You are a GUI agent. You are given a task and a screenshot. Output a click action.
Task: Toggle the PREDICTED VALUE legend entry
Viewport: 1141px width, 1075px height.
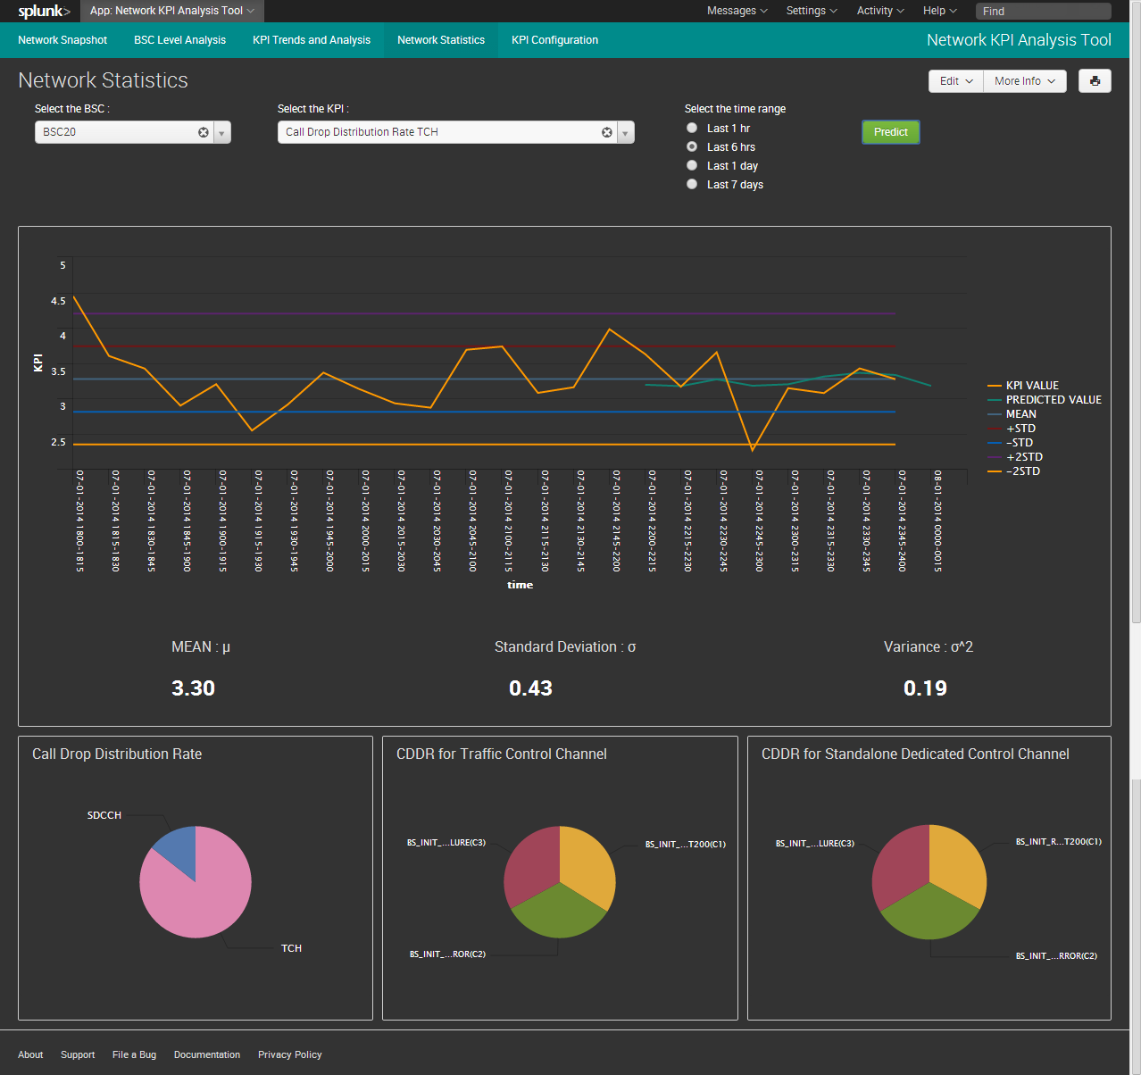click(x=1045, y=400)
